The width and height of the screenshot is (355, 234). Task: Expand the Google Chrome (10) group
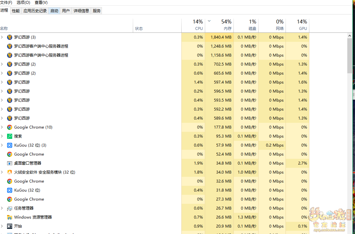point(2,127)
